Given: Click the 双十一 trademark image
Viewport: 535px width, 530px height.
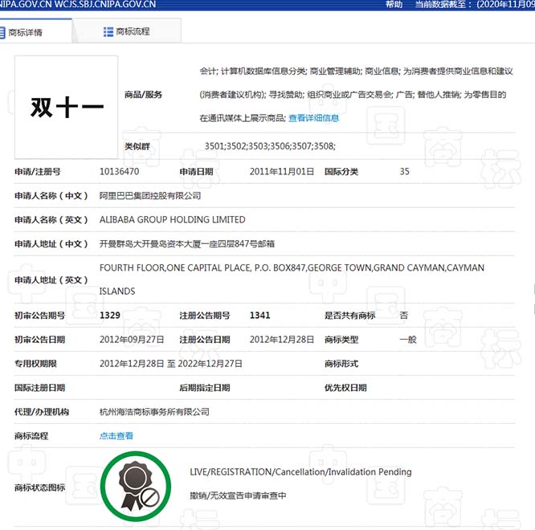Looking at the screenshot, I should [66, 107].
